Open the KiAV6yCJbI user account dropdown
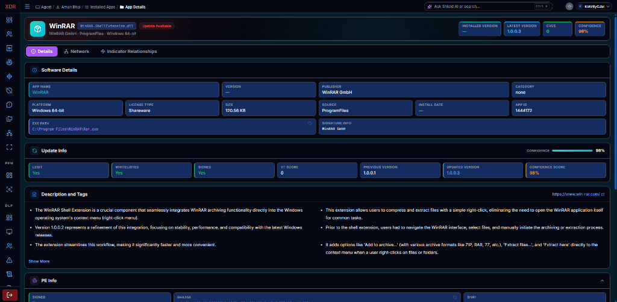Viewport: 617px width, 302px height. click(594, 6)
